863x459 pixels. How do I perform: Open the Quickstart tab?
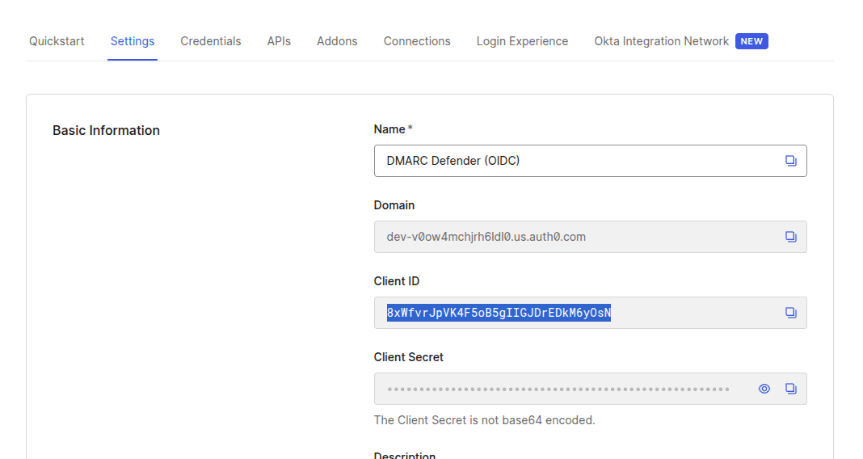click(x=57, y=41)
